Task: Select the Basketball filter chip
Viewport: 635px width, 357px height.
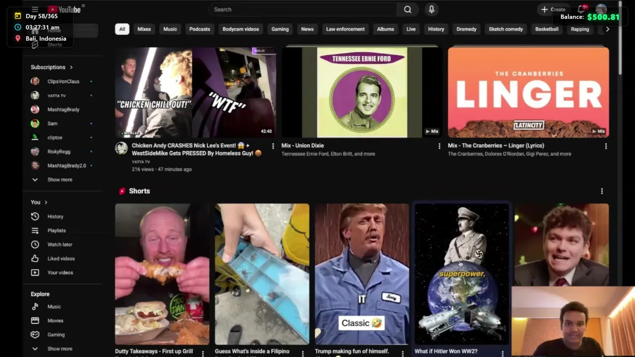Action: point(547,29)
